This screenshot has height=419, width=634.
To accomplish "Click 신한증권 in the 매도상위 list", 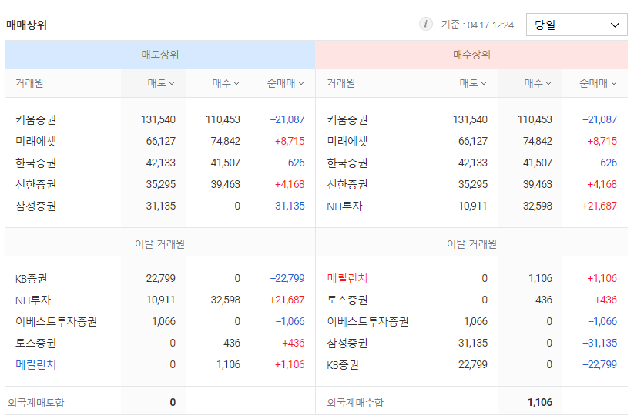I will (35, 184).
